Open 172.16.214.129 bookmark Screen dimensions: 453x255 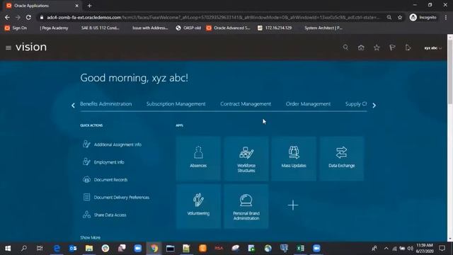pyautogui.click(x=275, y=28)
